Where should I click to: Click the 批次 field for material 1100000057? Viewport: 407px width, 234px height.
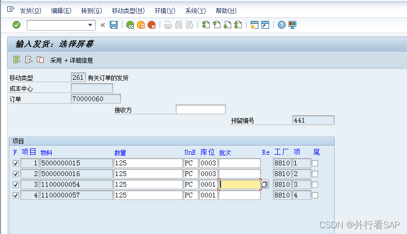(239, 195)
